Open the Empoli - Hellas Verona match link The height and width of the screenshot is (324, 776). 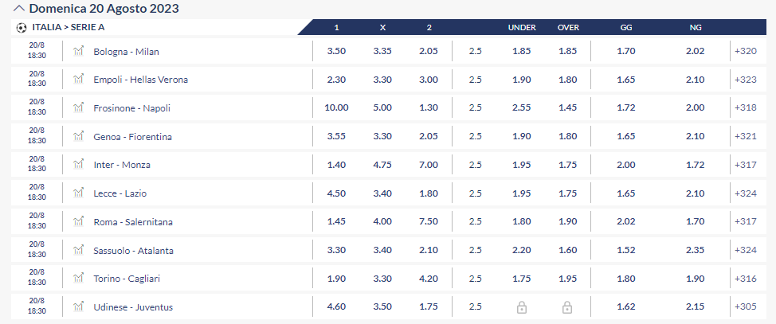(x=140, y=80)
